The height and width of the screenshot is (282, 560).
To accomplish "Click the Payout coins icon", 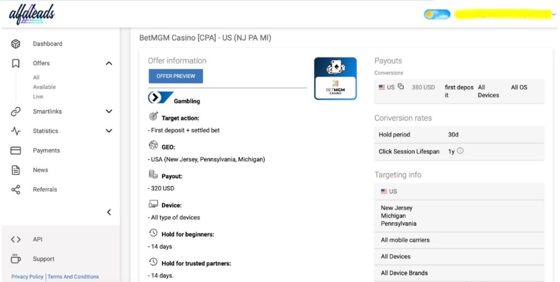I will tap(153, 174).
